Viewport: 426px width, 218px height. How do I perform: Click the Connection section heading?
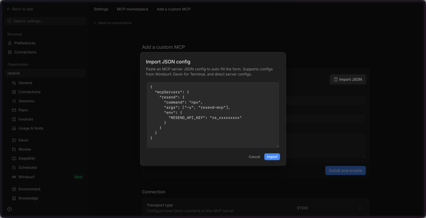coord(154,192)
